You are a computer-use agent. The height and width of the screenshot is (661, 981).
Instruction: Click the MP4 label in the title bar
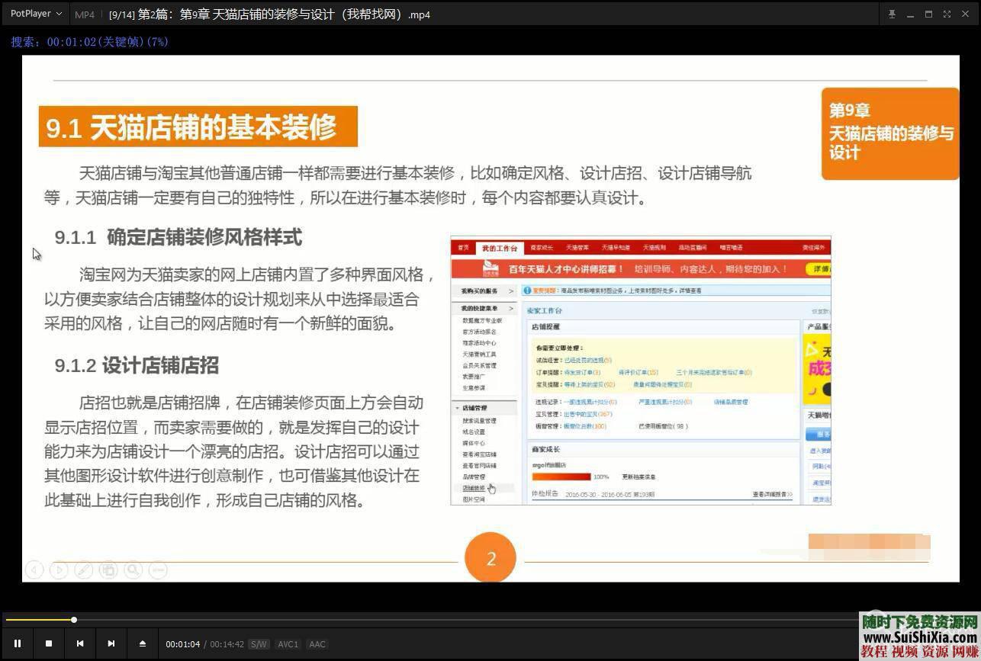point(83,14)
